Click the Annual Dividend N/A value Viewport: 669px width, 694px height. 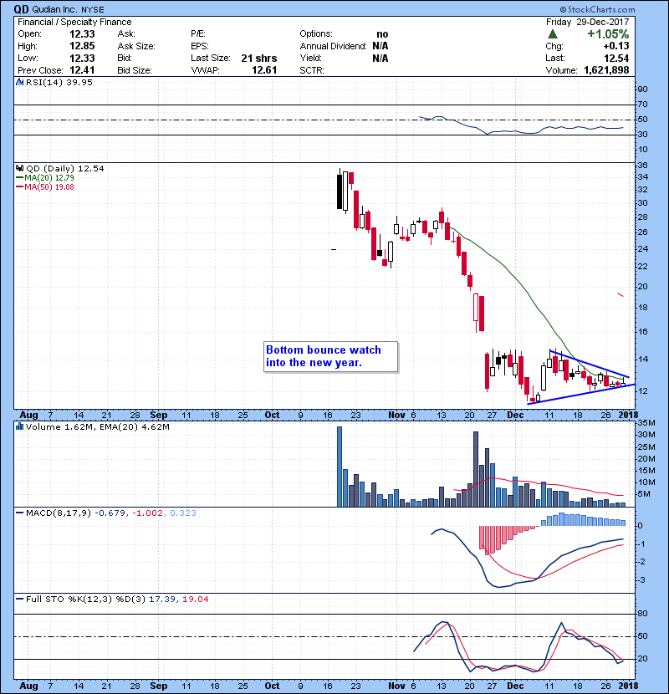[x=380, y=46]
